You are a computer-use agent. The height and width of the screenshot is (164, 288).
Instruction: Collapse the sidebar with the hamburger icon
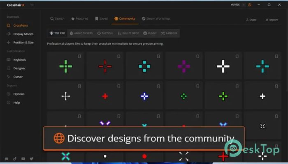point(32,5)
